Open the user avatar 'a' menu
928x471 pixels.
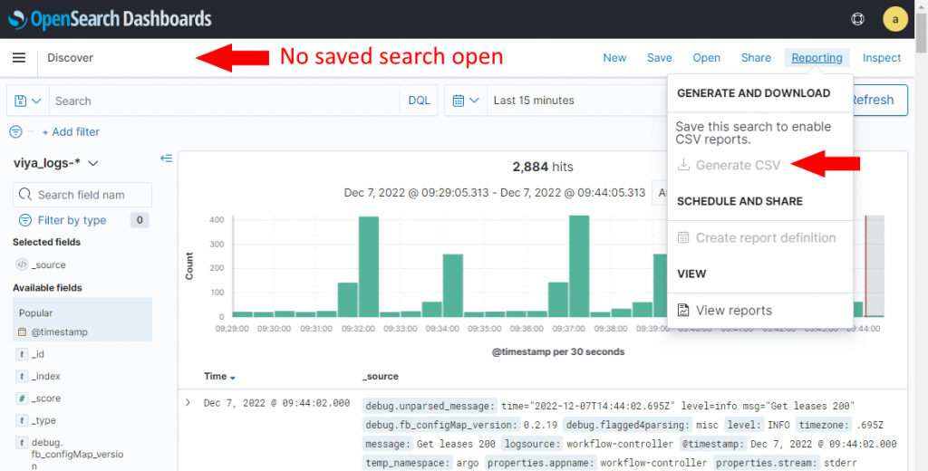point(894,19)
